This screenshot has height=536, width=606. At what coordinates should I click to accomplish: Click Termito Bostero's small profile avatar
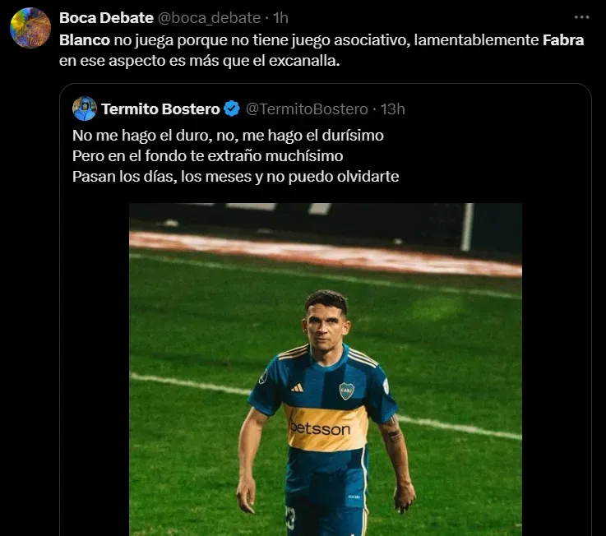85,109
